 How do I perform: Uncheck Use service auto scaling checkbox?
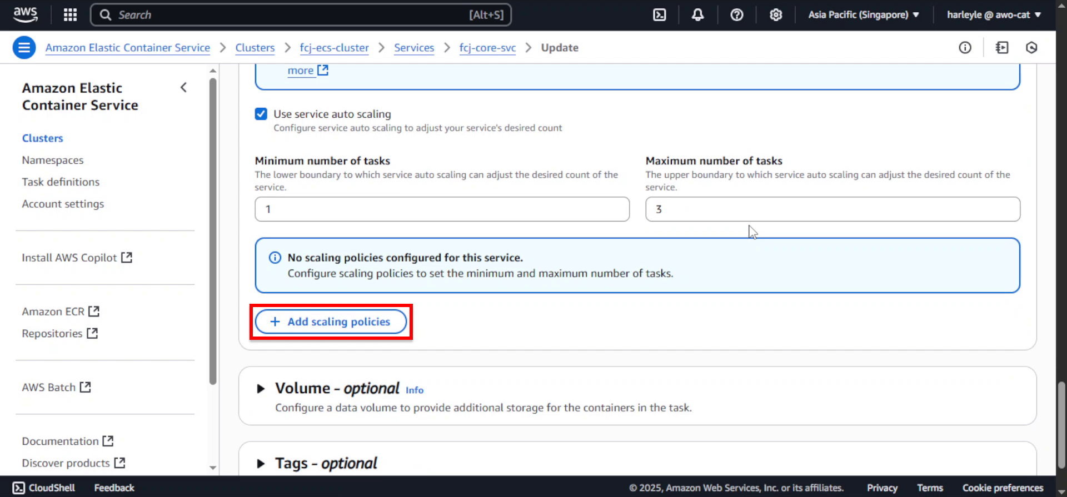click(261, 114)
